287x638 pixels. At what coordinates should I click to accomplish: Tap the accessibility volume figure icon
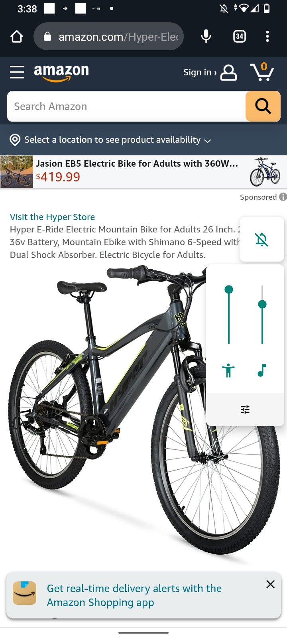point(228,370)
